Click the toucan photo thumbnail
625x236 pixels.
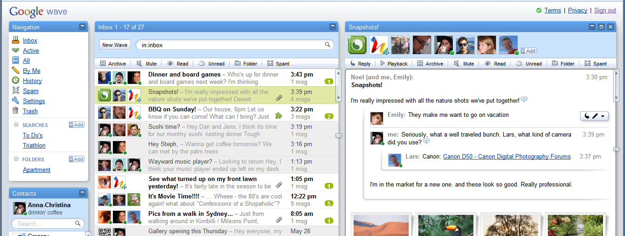tap(447, 225)
